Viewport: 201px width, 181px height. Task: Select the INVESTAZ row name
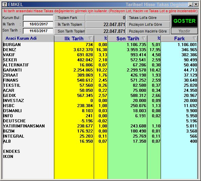[14, 100]
